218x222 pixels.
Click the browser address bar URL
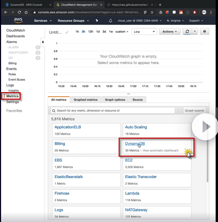pyautogui.click(x=89, y=12)
